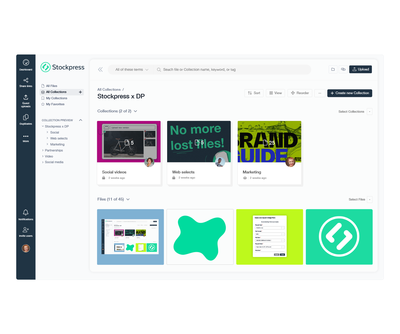
Task: Expand the Partnerships tree item
Action: [43, 150]
